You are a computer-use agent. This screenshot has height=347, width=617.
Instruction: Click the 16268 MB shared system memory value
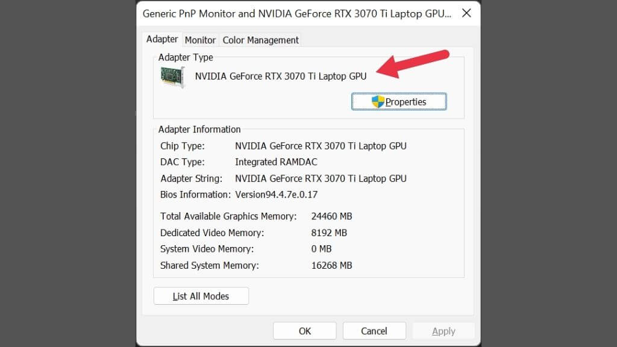click(331, 265)
